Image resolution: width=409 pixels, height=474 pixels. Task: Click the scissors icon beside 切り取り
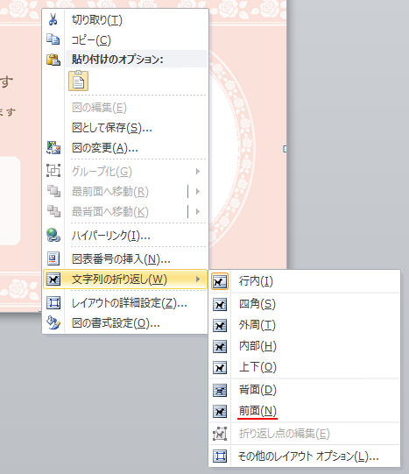pos(53,19)
